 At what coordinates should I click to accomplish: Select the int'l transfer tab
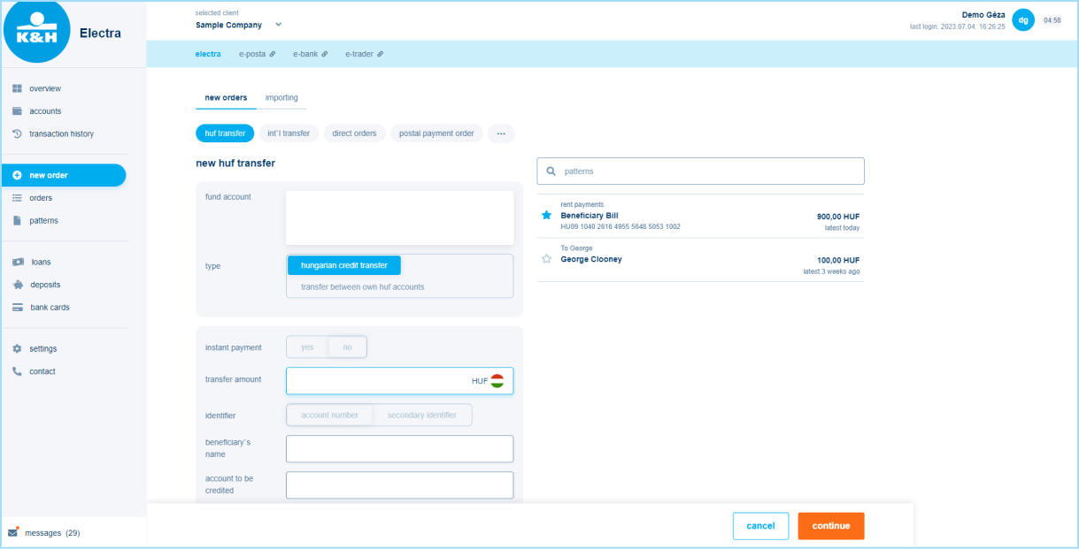click(289, 133)
